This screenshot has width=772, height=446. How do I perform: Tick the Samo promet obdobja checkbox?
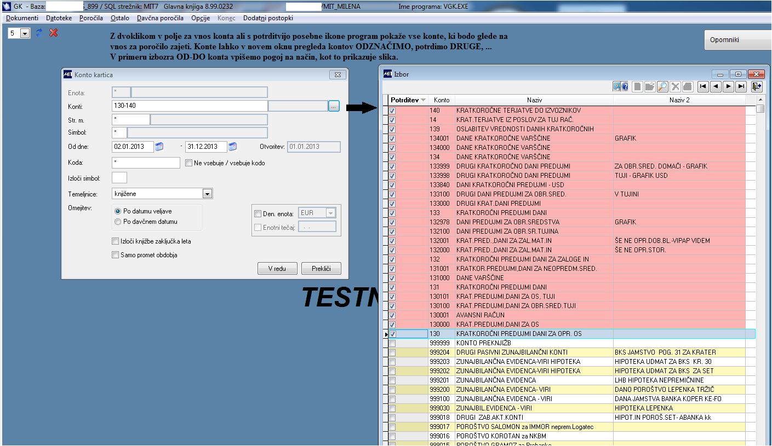[x=115, y=255]
